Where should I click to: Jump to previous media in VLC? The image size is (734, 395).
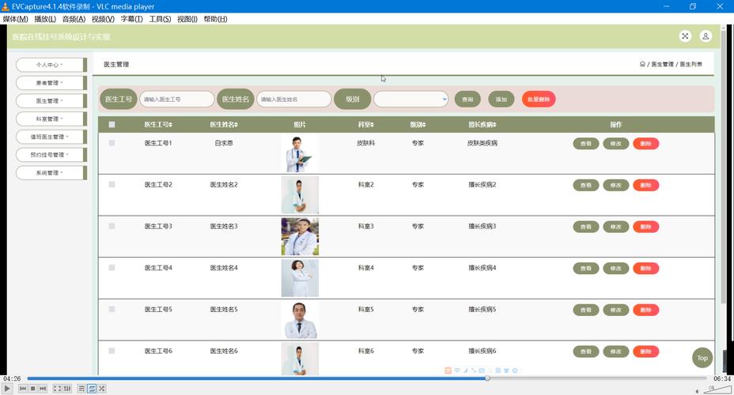tap(23, 389)
